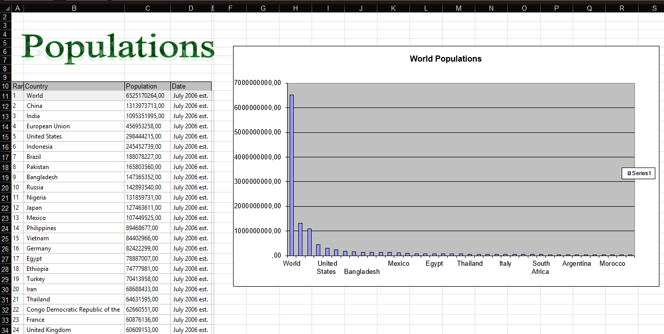
Task: Select the World Populations chart title
Action: click(445, 59)
